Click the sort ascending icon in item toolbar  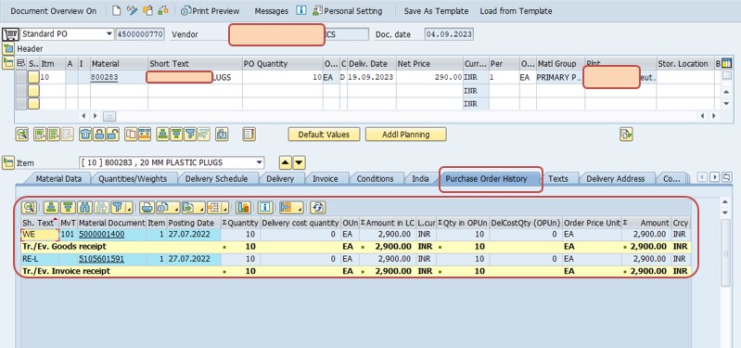162,135
